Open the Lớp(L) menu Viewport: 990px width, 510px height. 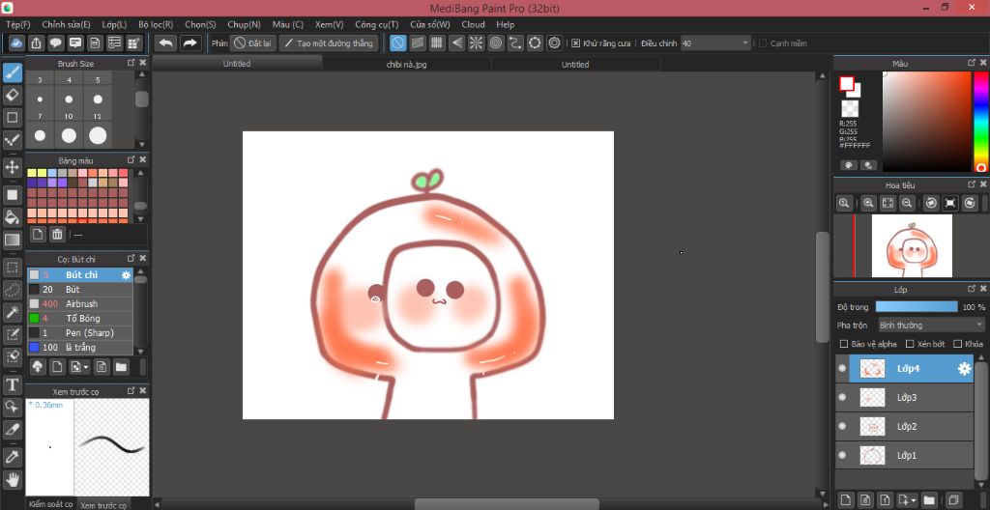(x=114, y=24)
